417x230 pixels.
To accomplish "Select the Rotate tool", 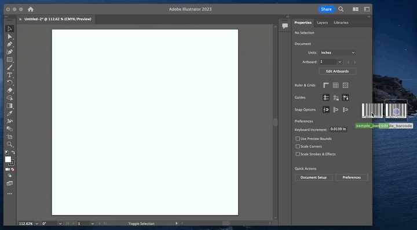I will click(10, 83).
